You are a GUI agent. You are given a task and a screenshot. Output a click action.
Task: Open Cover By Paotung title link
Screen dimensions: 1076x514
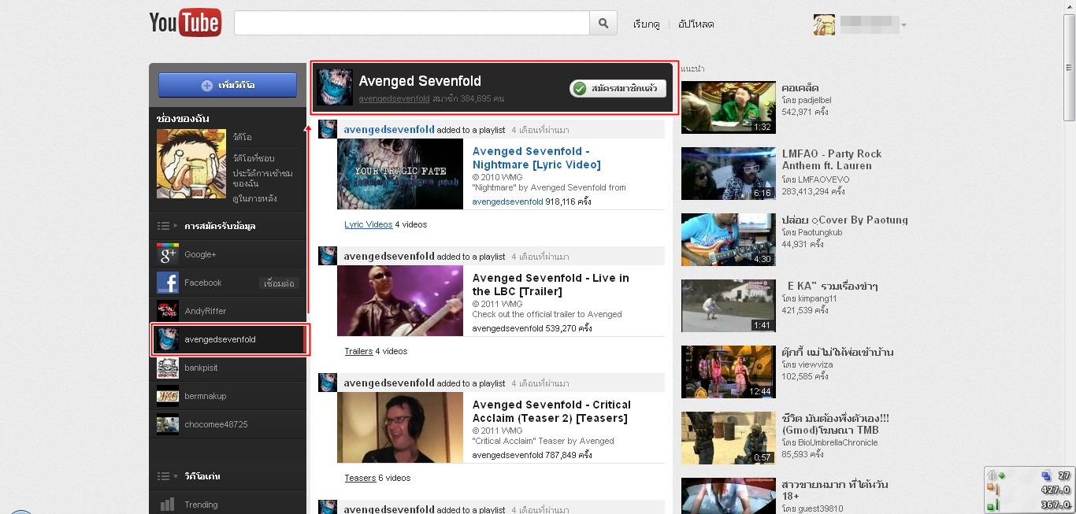pyautogui.click(x=845, y=220)
